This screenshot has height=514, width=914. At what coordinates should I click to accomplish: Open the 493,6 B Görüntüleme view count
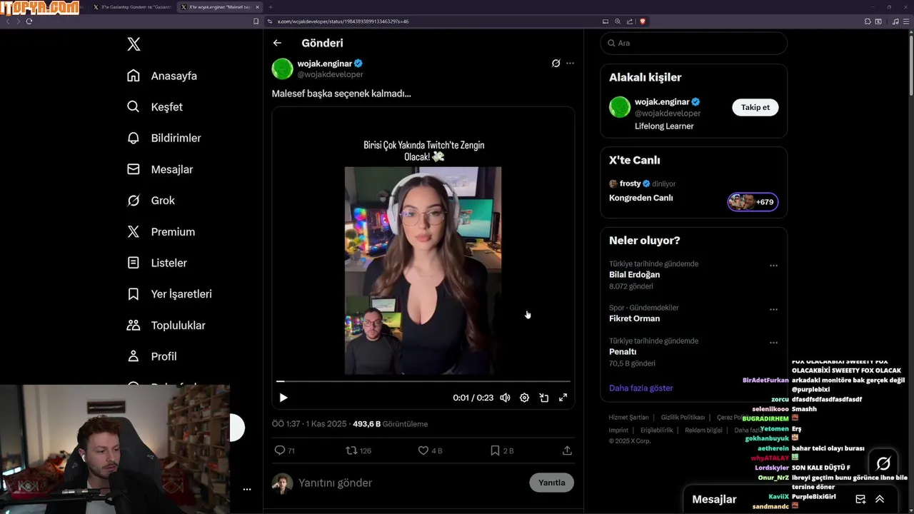(391, 424)
